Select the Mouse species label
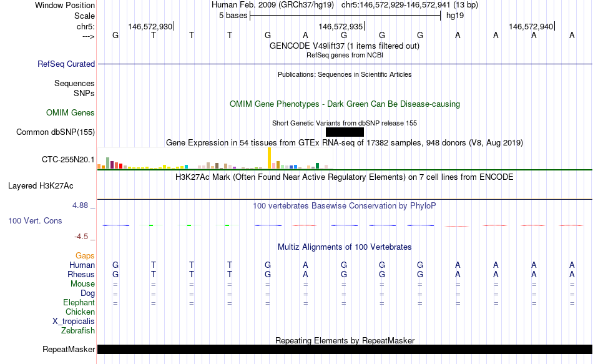 point(82,284)
